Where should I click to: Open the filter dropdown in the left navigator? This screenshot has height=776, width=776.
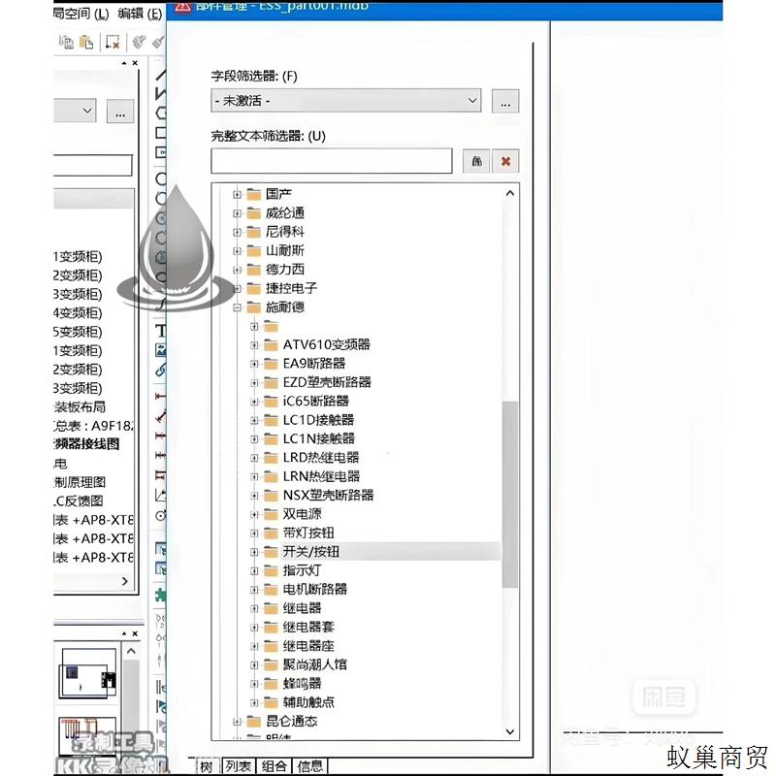[x=75, y=111]
